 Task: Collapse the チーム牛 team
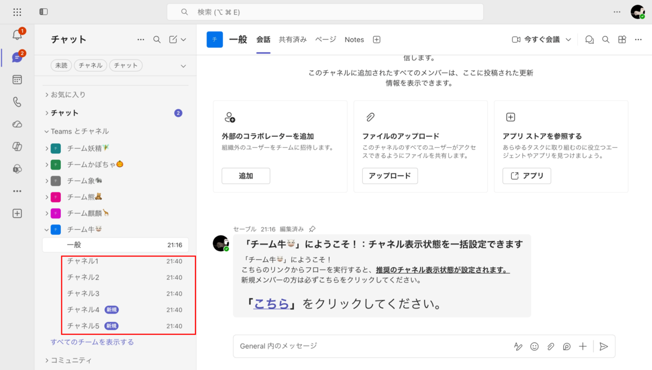47,230
